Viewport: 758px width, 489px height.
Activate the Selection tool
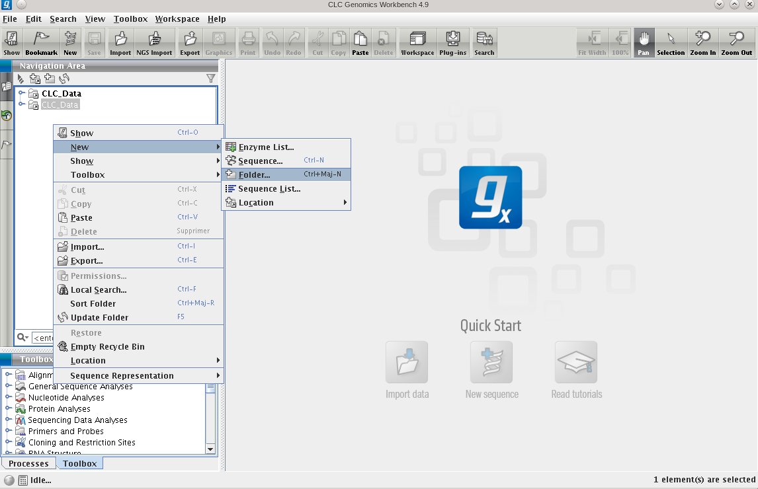(671, 43)
